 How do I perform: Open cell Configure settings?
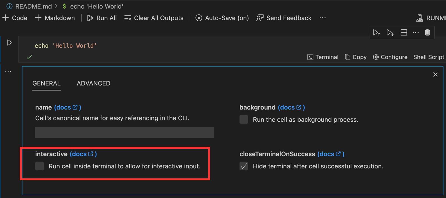(x=390, y=57)
